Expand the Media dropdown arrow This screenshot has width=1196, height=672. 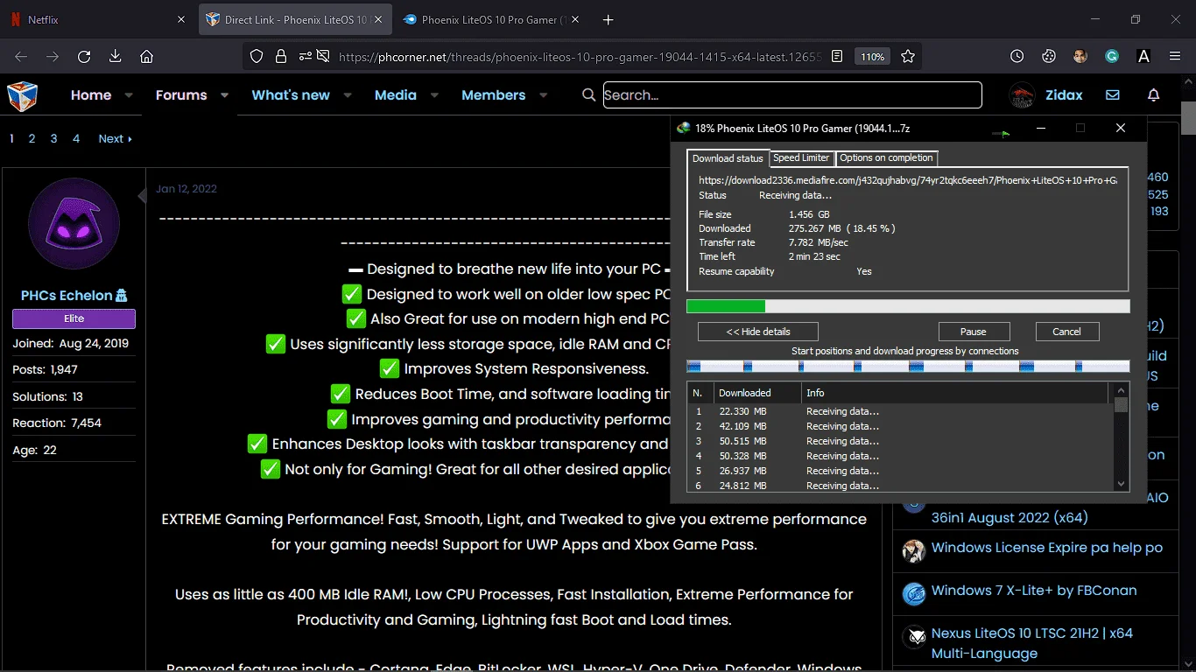pos(434,94)
